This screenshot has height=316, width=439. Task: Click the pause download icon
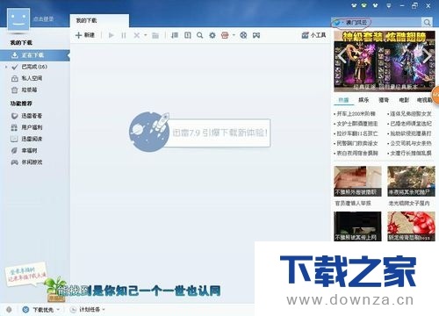124,35
